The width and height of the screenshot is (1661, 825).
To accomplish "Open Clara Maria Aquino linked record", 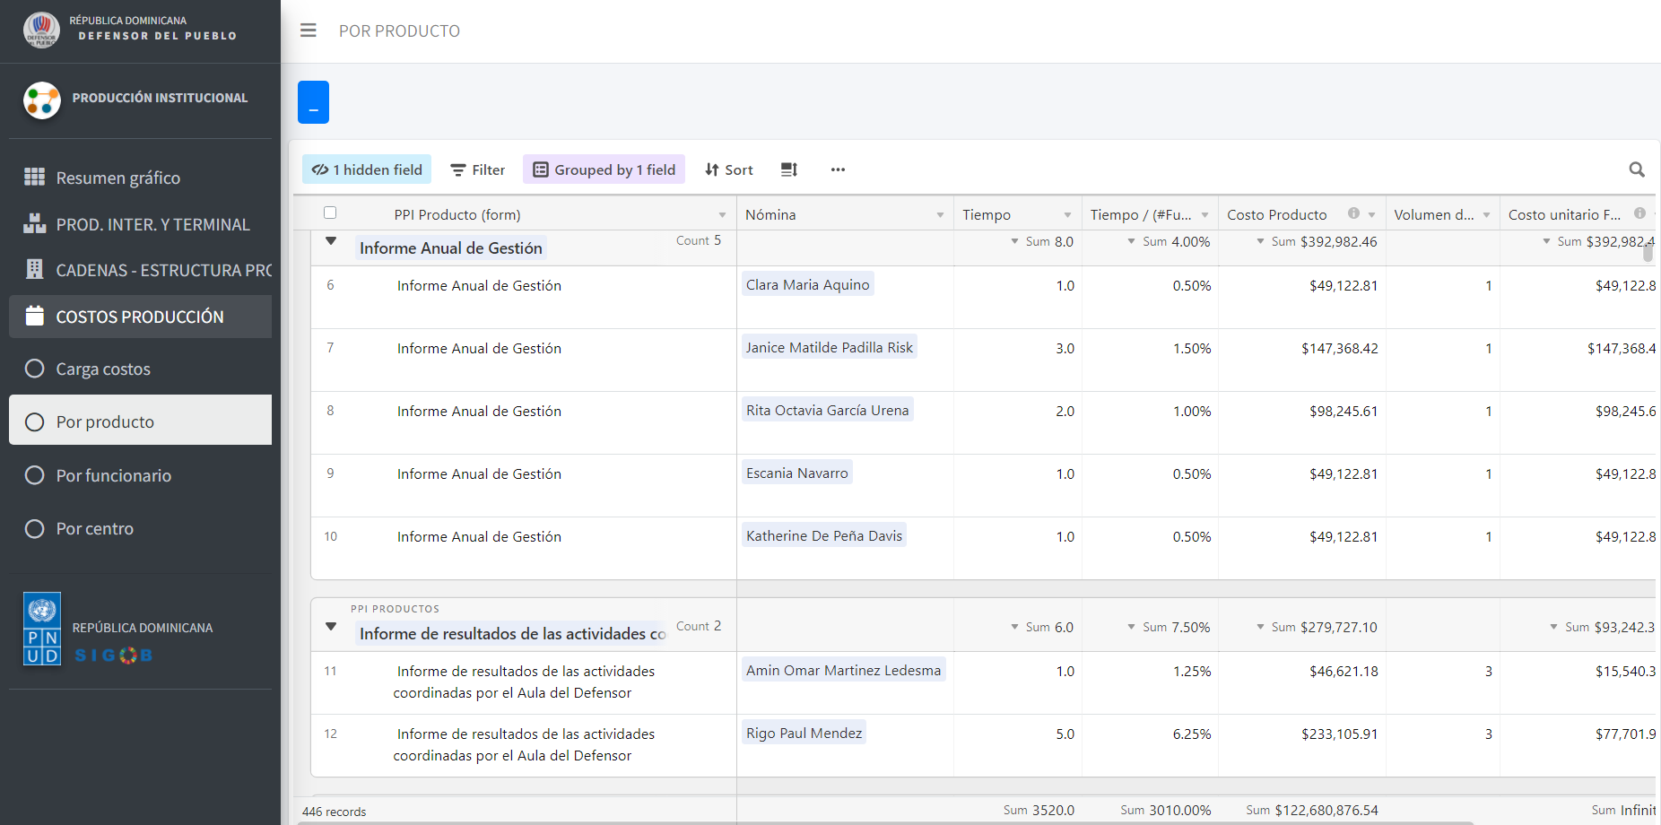I will coord(807,284).
